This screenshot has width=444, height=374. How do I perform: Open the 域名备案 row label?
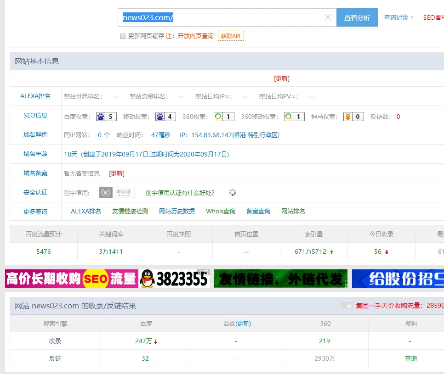(35, 173)
